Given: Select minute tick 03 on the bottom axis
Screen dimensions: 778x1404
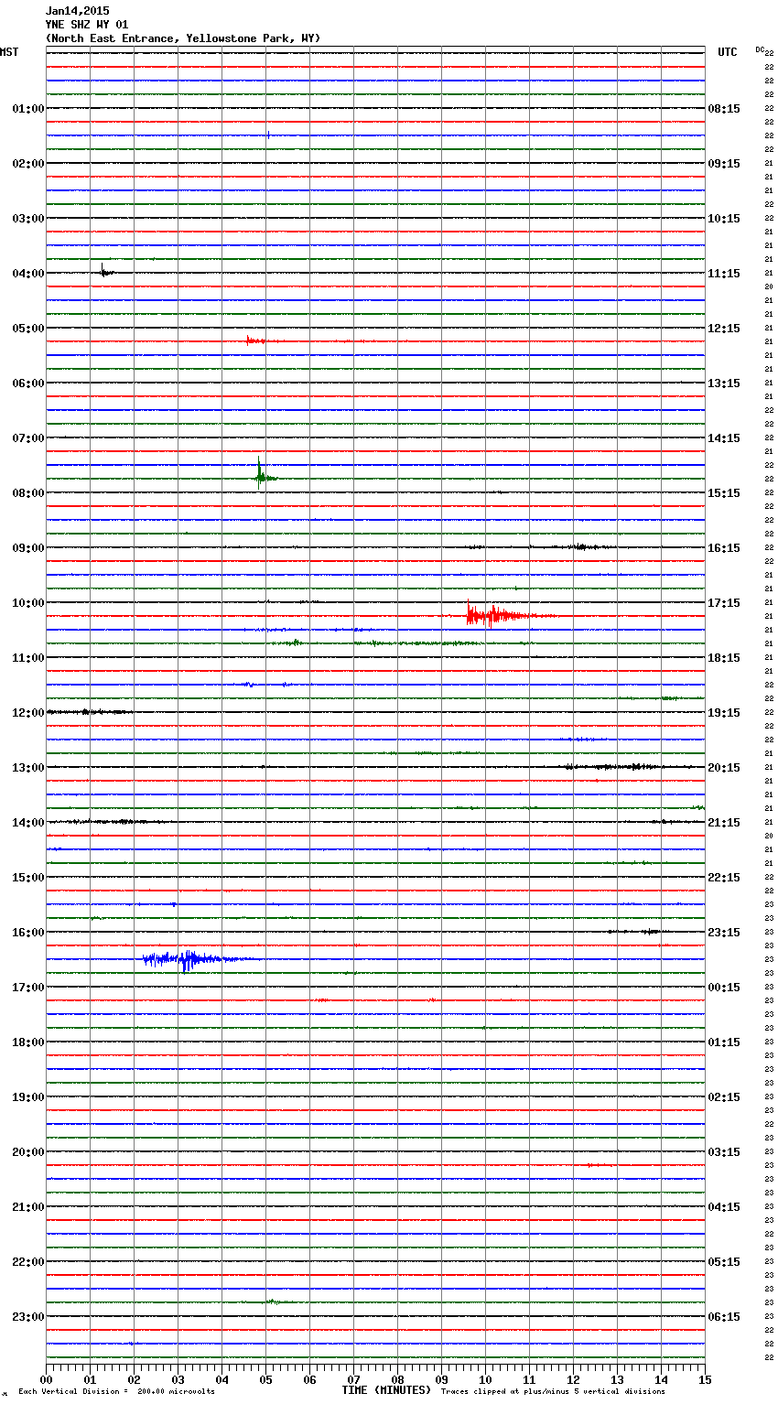Looking at the screenshot, I should (178, 1379).
